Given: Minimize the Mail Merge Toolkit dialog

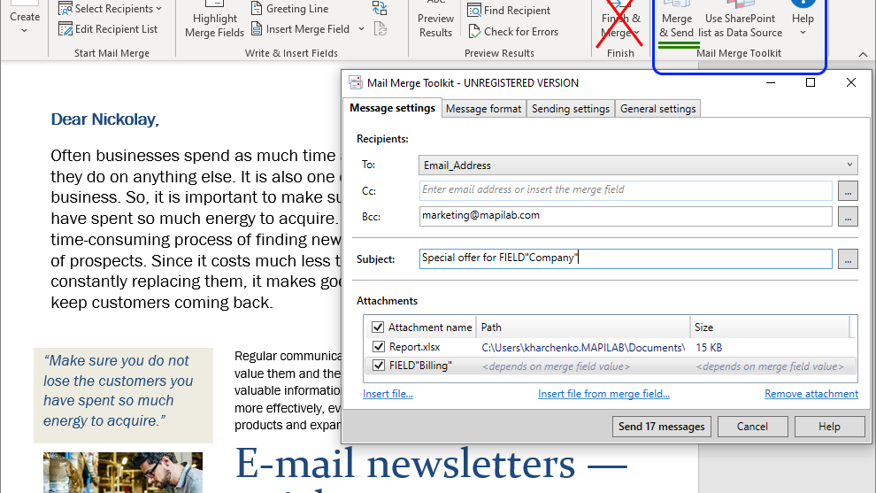Looking at the screenshot, I should (771, 82).
